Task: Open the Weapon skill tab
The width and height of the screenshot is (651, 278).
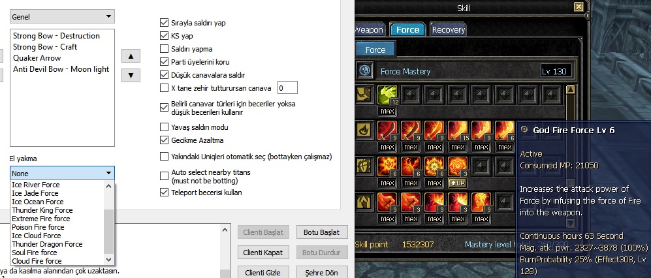Action: point(369,30)
